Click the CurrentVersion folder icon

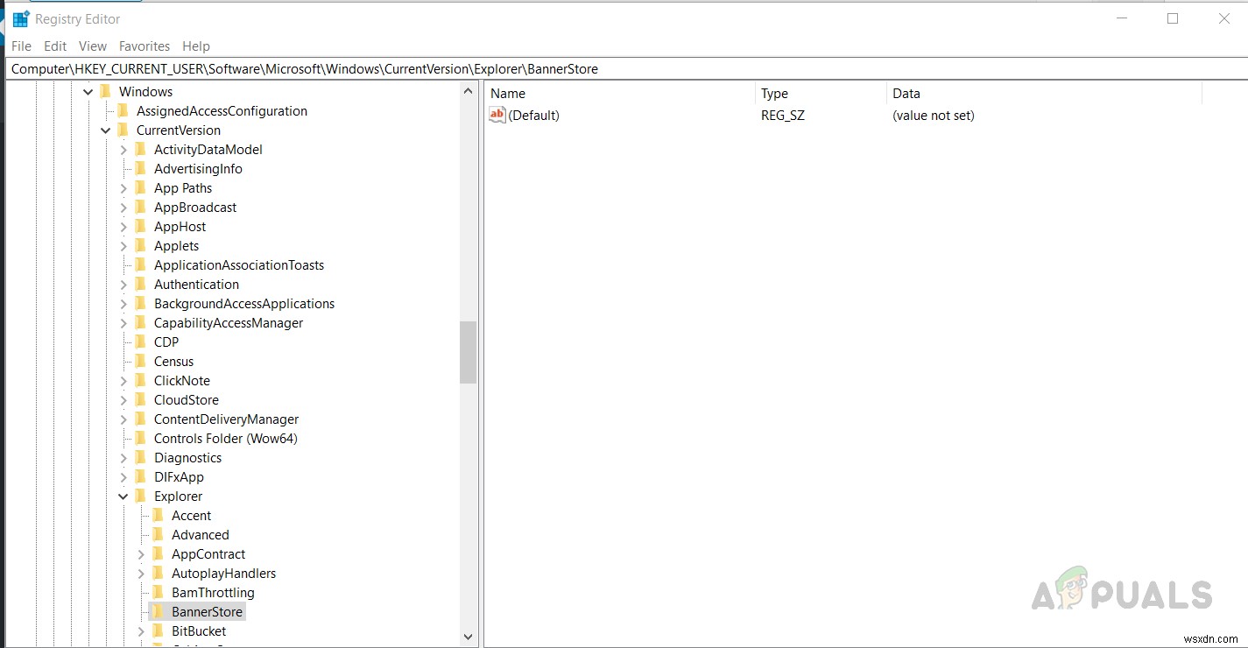[x=123, y=130]
